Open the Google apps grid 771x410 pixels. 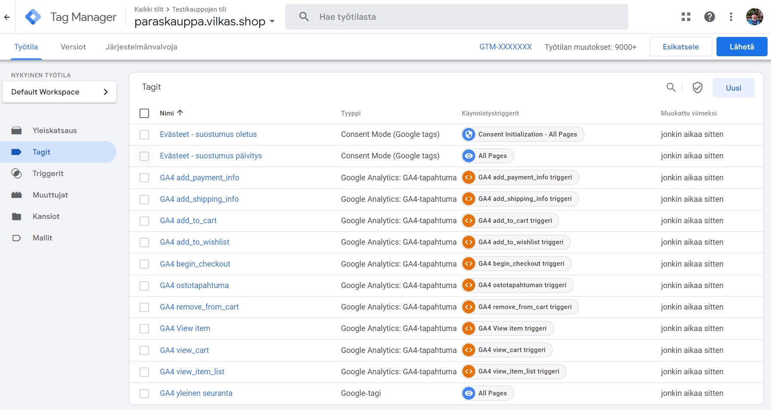tap(686, 17)
